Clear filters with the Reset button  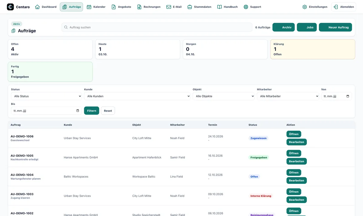coord(108,111)
